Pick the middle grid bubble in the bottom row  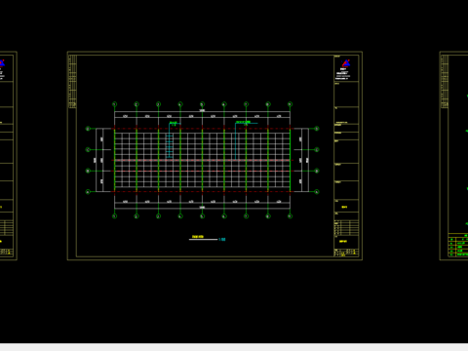[202, 216]
